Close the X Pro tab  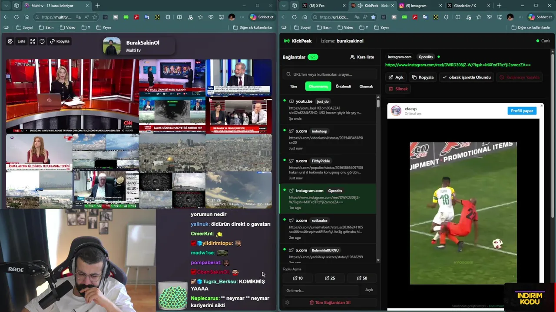pos(344,6)
